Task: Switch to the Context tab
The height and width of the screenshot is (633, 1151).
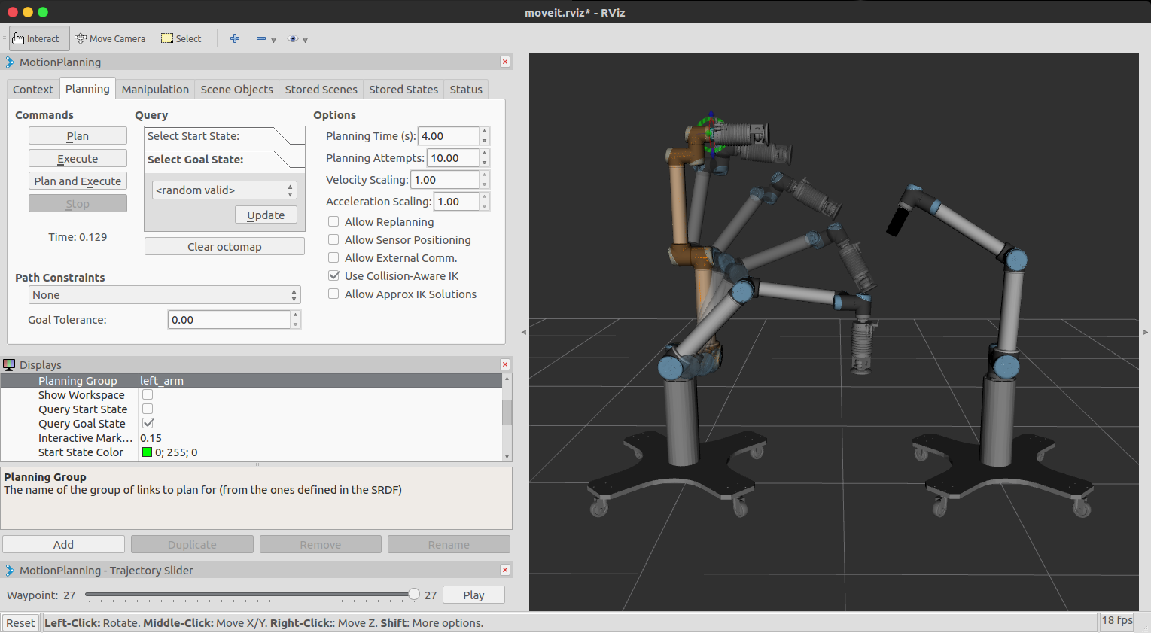Action: [x=33, y=89]
